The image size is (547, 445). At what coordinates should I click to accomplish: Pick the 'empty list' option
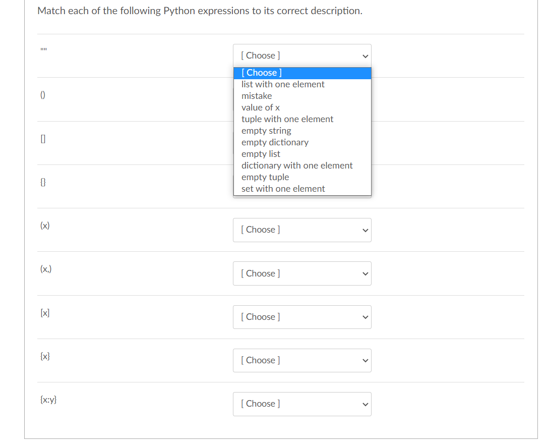click(261, 154)
